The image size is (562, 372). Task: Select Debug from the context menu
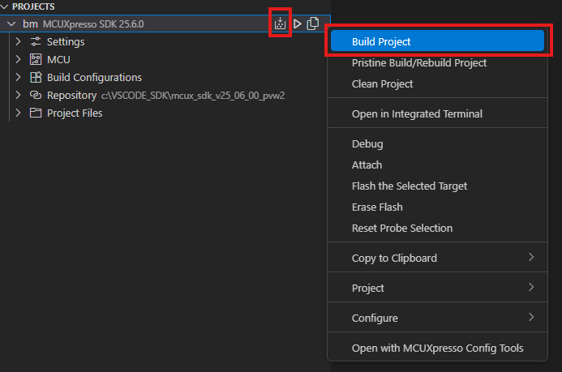pos(437,144)
